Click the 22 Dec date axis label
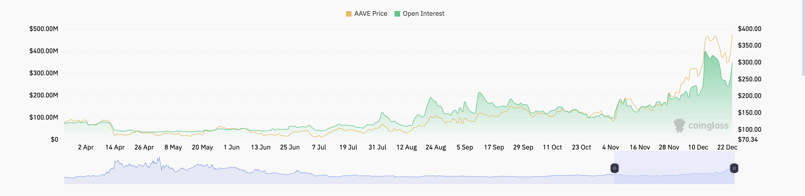This screenshot has width=805, height=196. click(x=727, y=147)
